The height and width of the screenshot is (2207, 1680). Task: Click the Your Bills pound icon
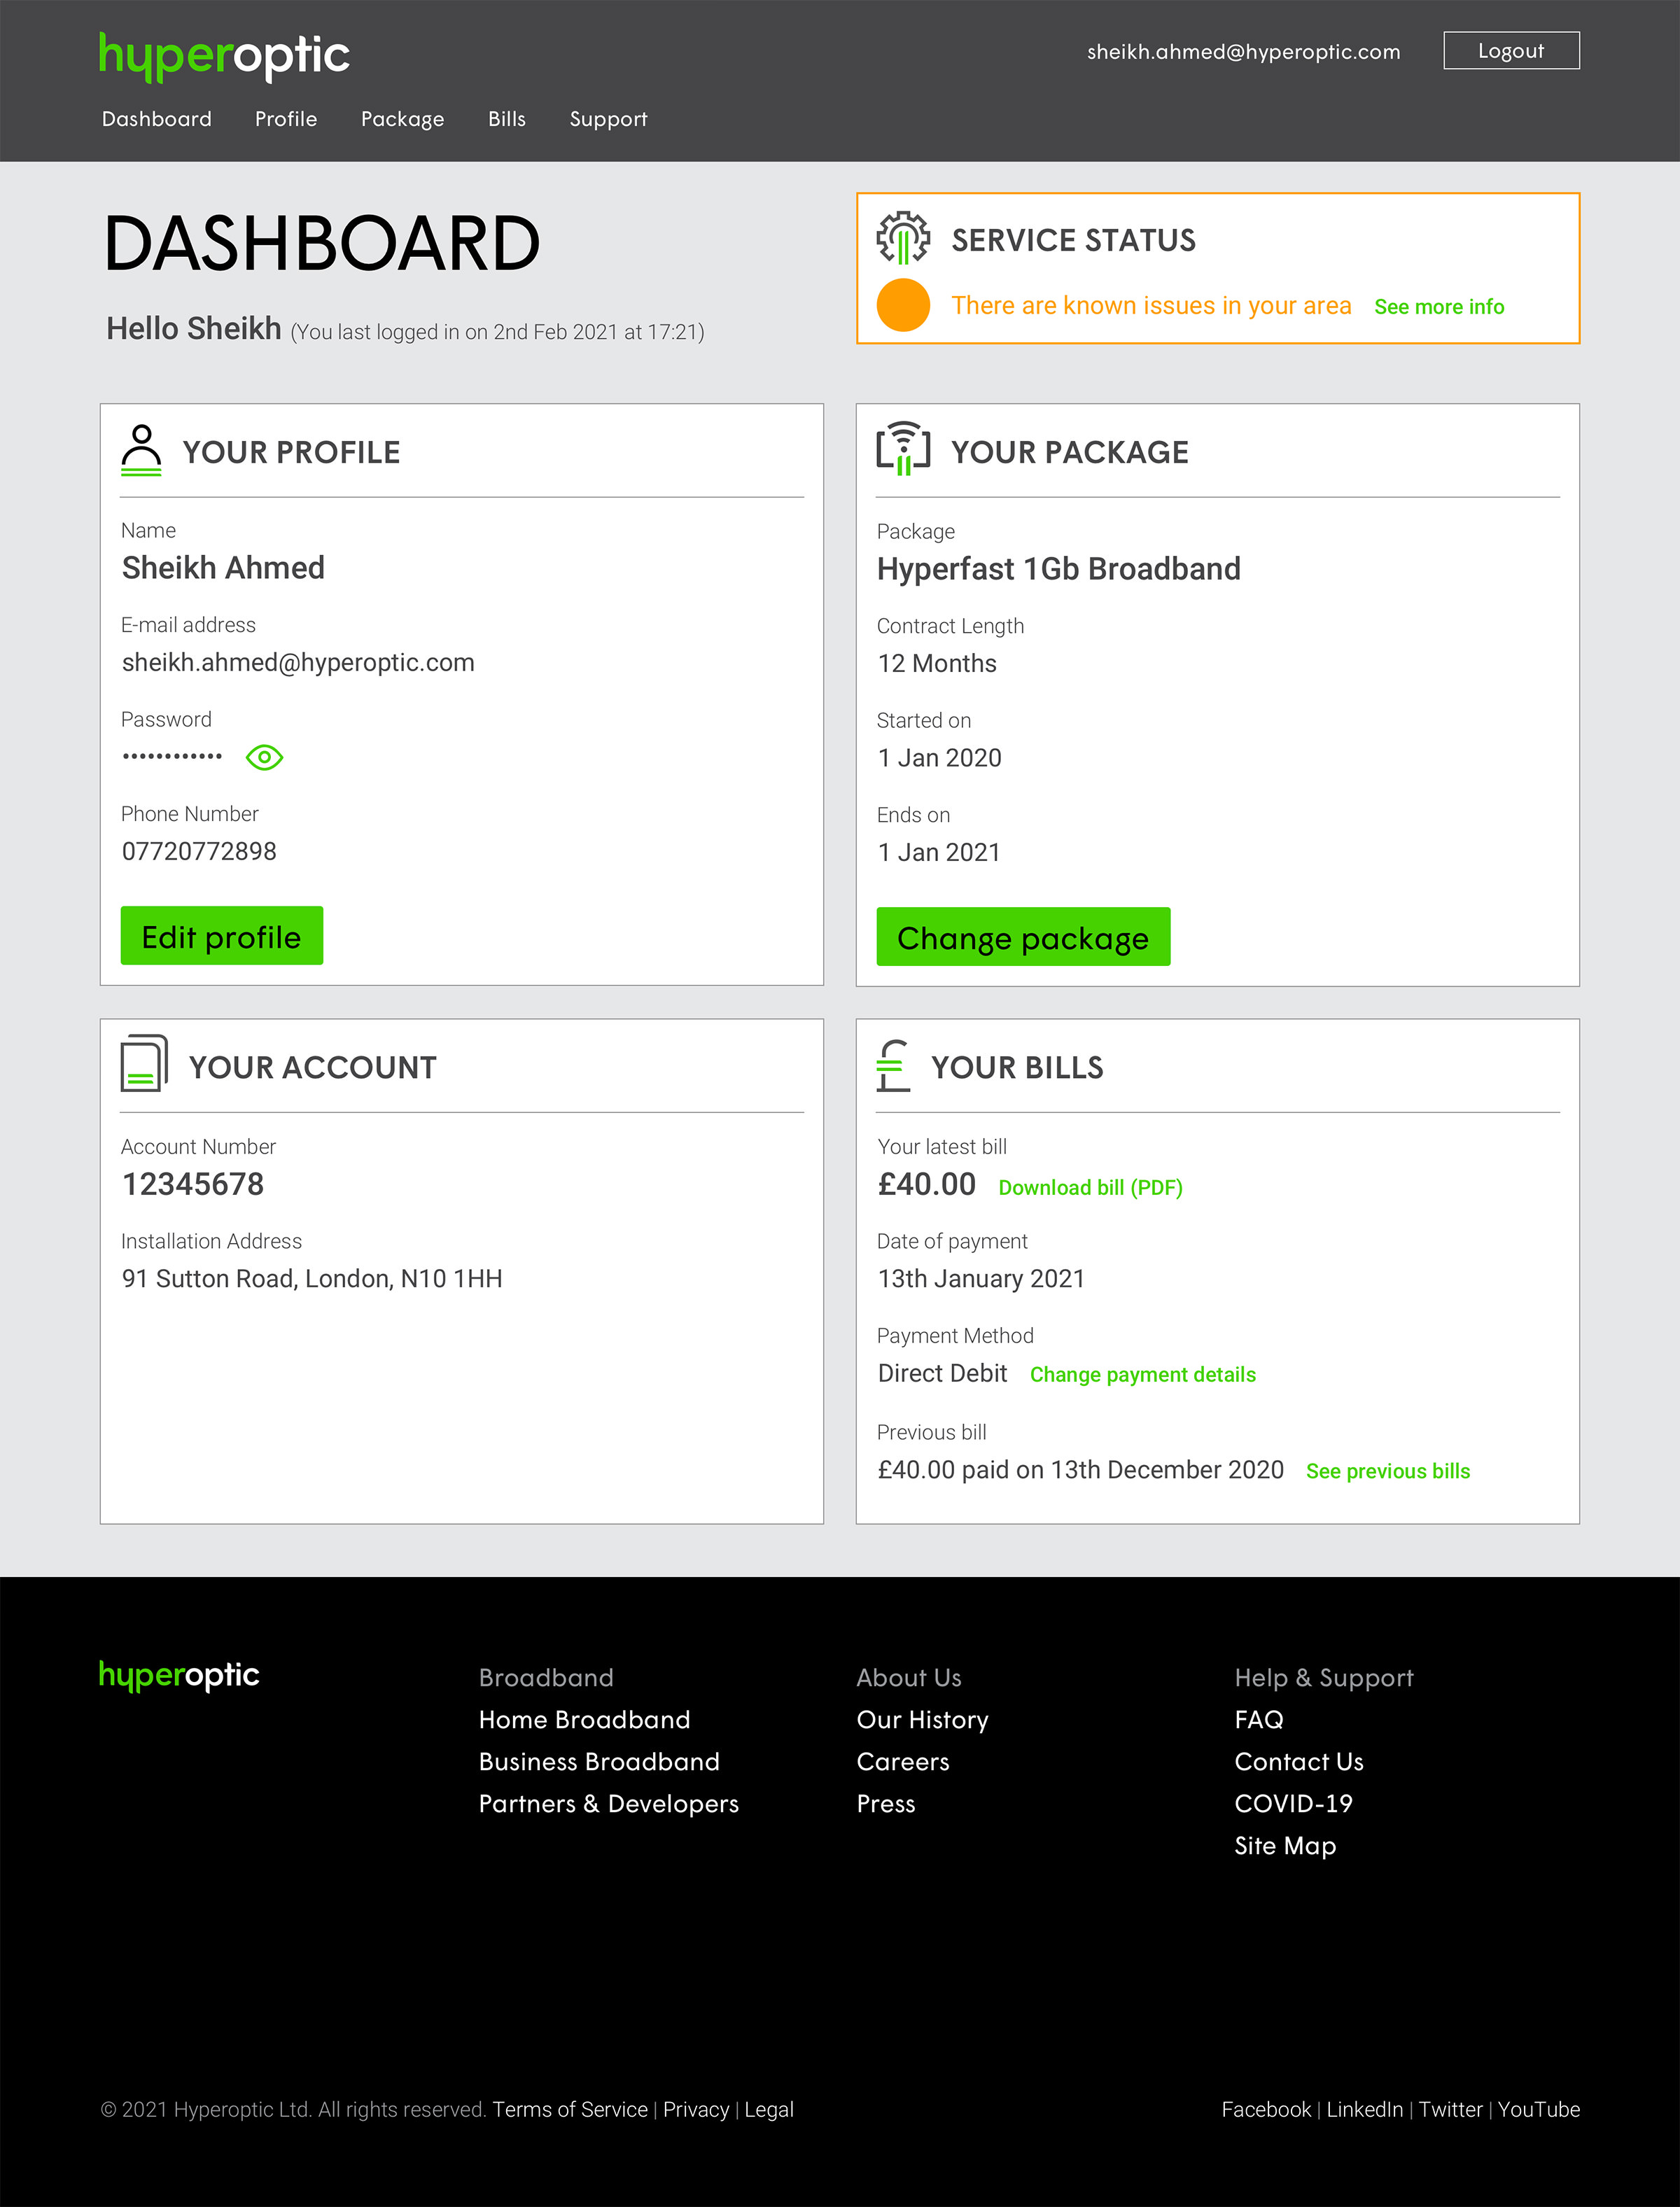[x=893, y=1066]
